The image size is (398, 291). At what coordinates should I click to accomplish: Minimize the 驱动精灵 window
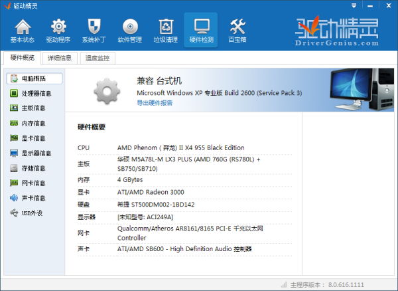(370, 5)
